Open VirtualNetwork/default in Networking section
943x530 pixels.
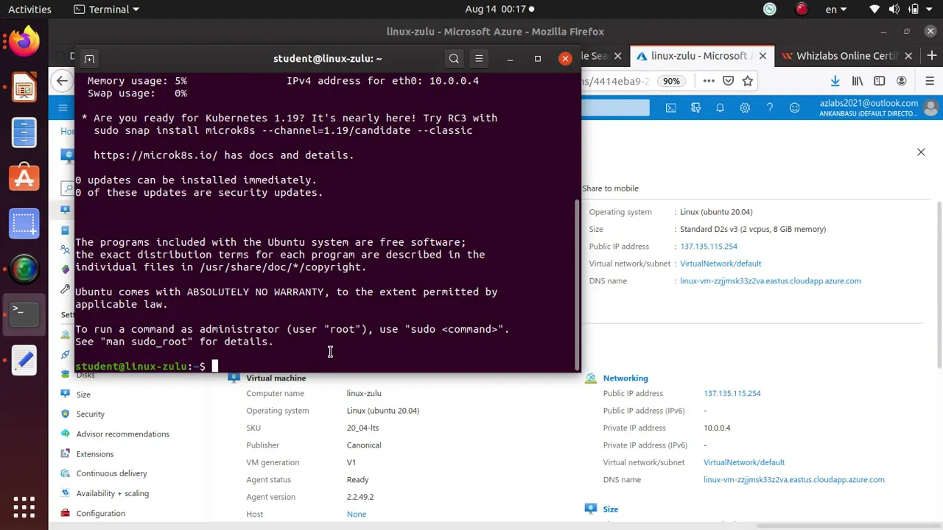(744, 462)
